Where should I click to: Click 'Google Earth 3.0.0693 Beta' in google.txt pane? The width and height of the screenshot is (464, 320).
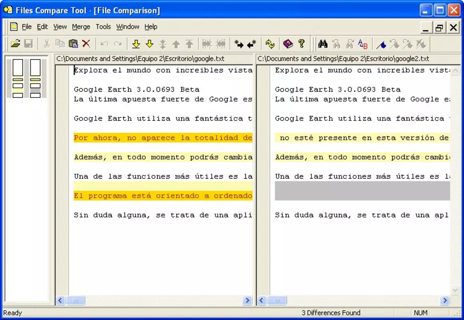click(137, 89)
